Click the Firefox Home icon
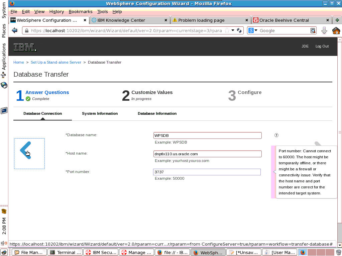This screenshot has width=342, height=256. 336,30
